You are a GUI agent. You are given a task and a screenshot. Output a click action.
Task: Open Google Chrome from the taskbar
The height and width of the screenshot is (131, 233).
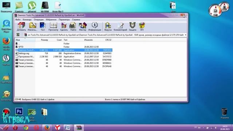tap(26, 128)
